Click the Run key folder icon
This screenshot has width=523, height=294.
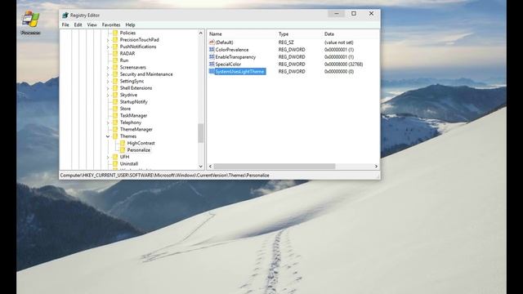pyautogui.click(x=115, y=60)
